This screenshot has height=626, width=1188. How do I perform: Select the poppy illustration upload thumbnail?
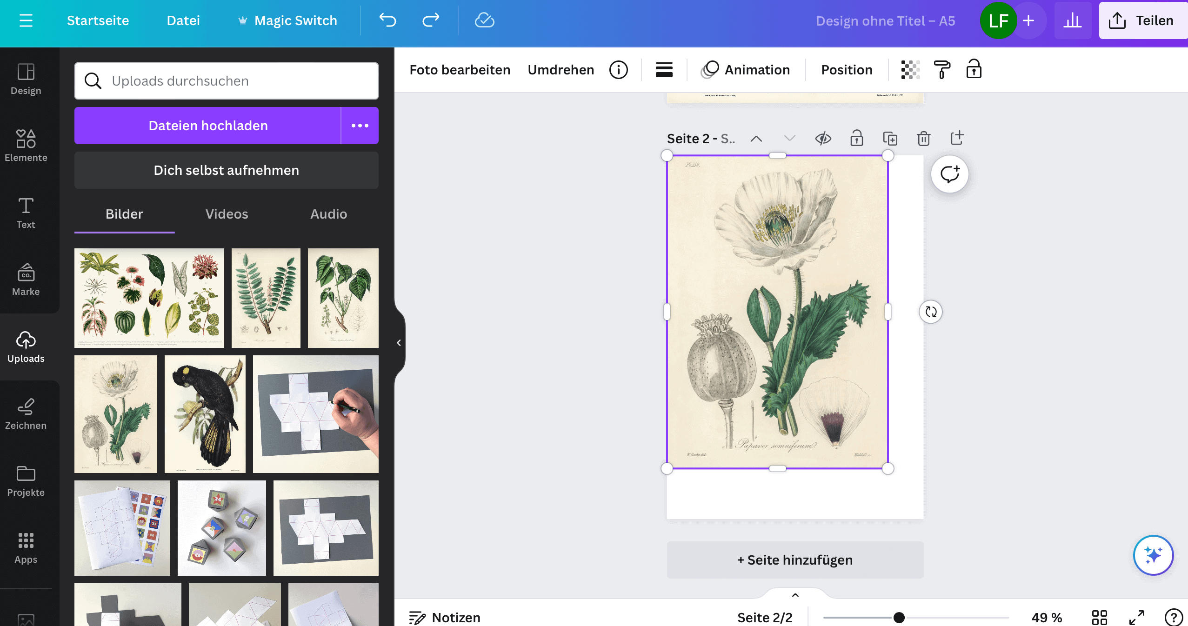(x=116, y=414)
